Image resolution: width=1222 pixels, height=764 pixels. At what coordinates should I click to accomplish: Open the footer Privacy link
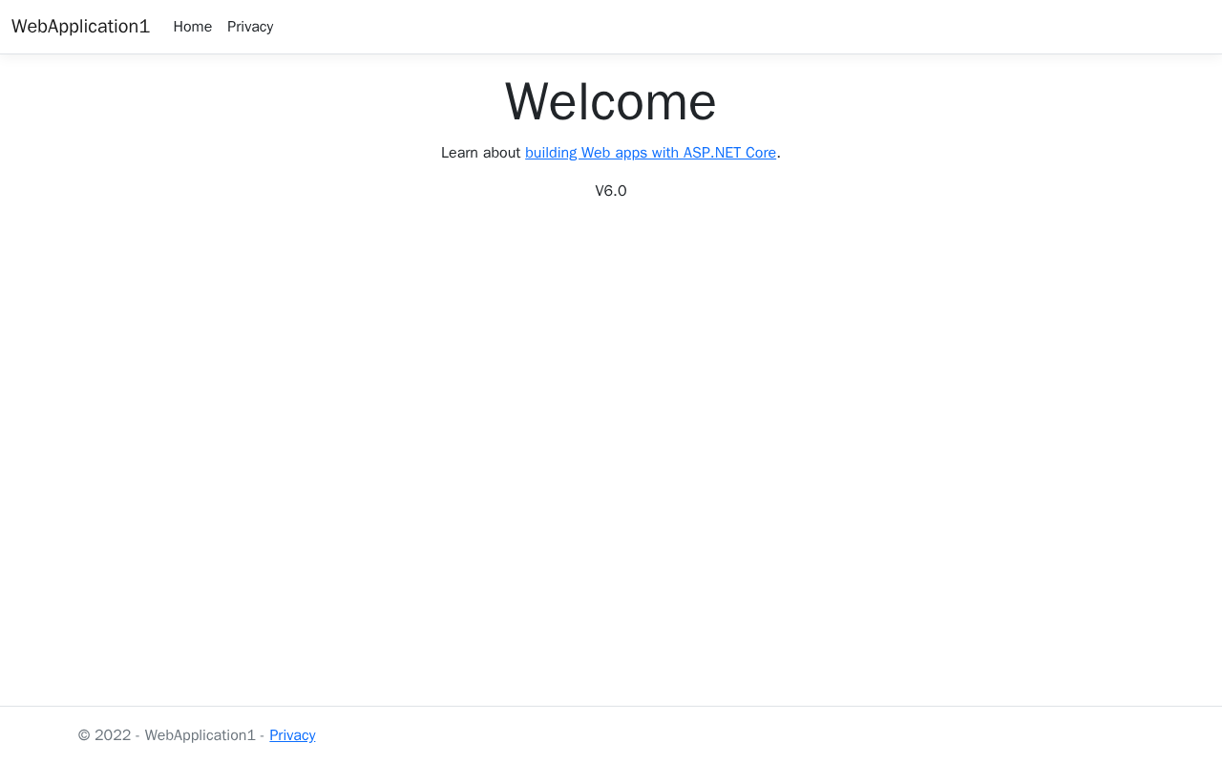coord(292,735)
